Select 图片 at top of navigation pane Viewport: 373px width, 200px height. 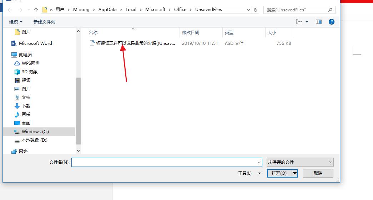26,32
